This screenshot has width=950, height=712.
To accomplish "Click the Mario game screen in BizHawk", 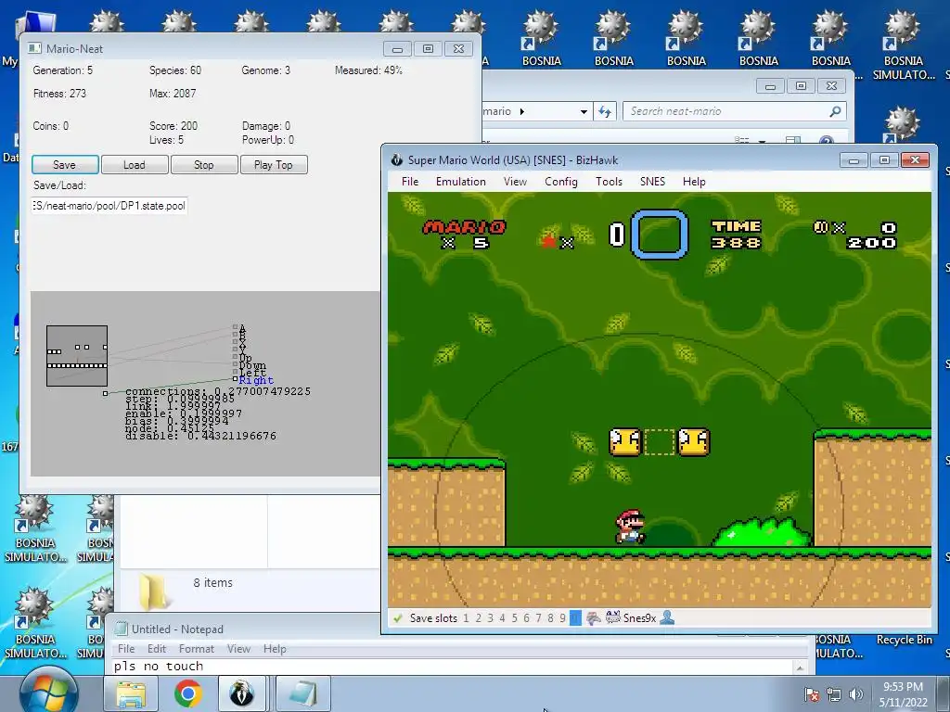I will point(660,400).
